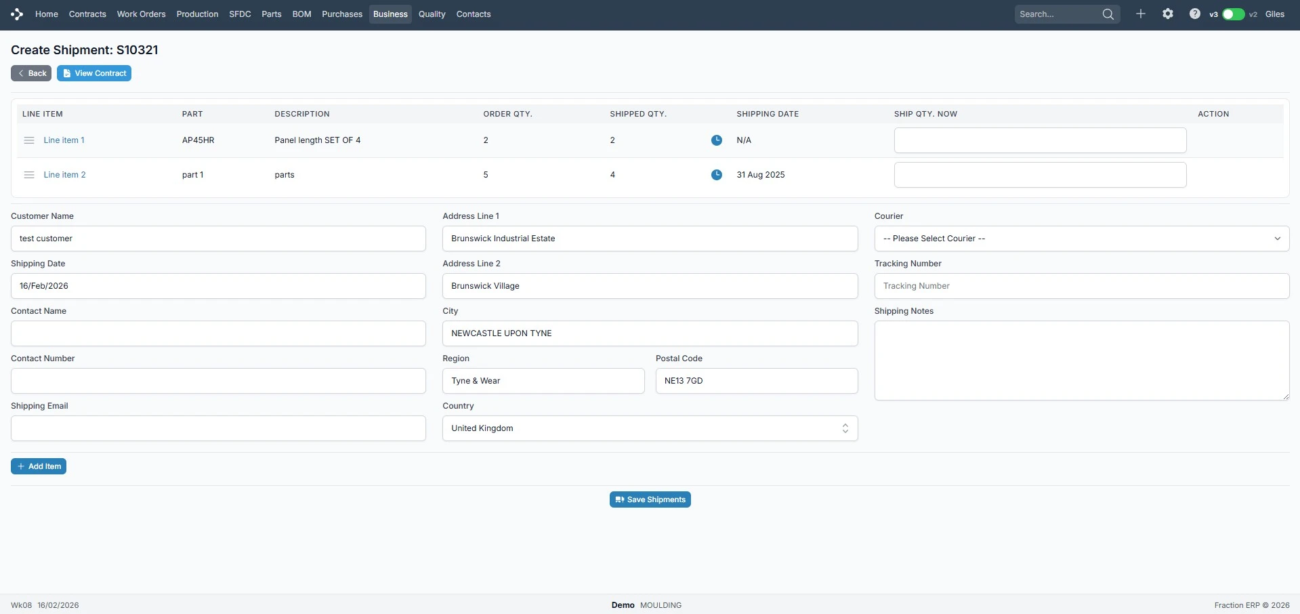The width and height of the screenshot is (1300, 614).
Task: Click the Fraction ERP logo icon
Action: point(17,14)
